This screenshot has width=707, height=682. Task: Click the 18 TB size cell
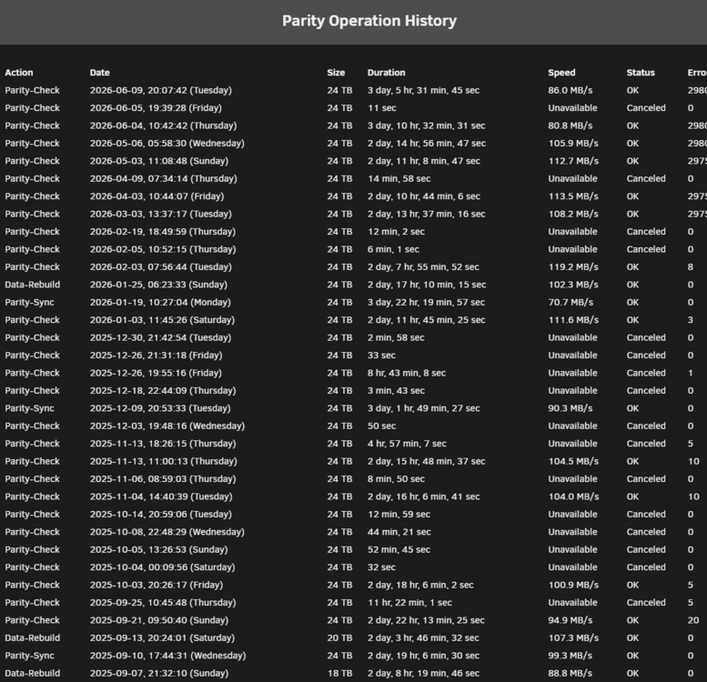click(x=339, y=674)
